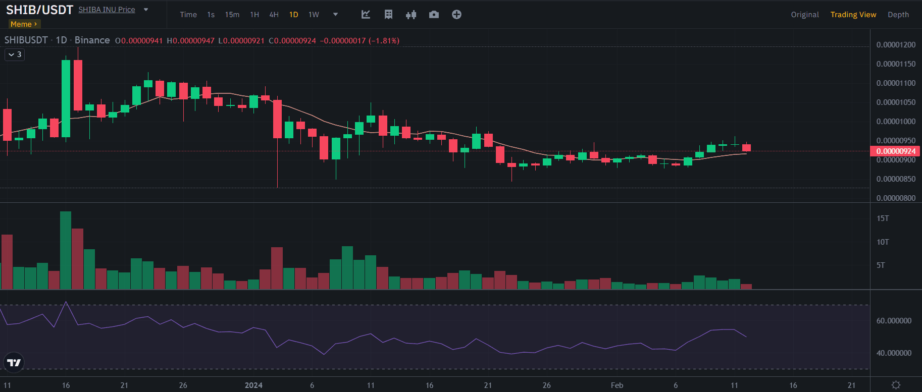The image size is (922, 392).
Task: Click the plus circle icon in toolbar
Action: 456,15
